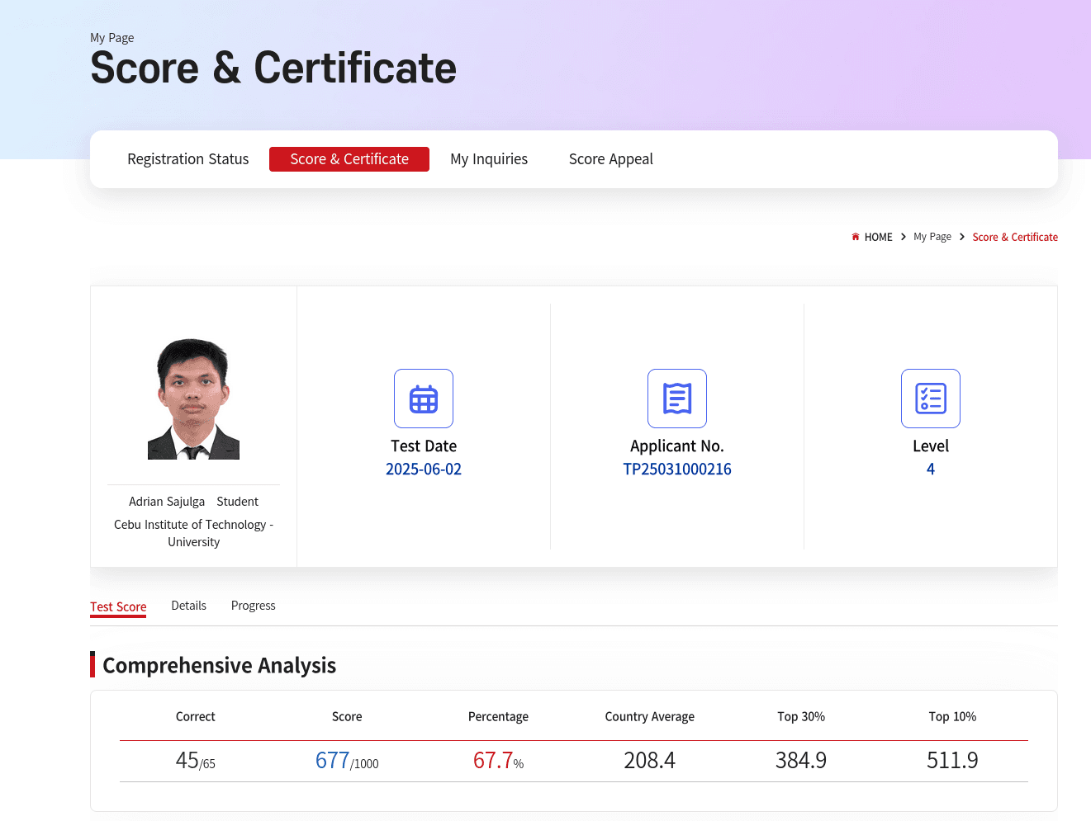This screenshot has height=821, width=1091.
Task: Click the Applicant No. document icon
Action: 676,399
